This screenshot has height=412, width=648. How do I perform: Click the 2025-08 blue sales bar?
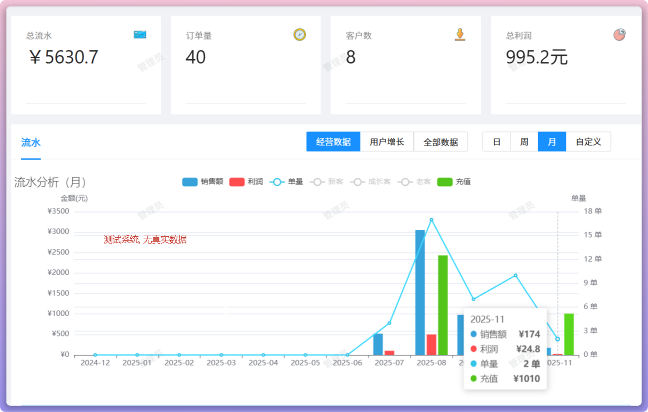(x=420, y=292)
